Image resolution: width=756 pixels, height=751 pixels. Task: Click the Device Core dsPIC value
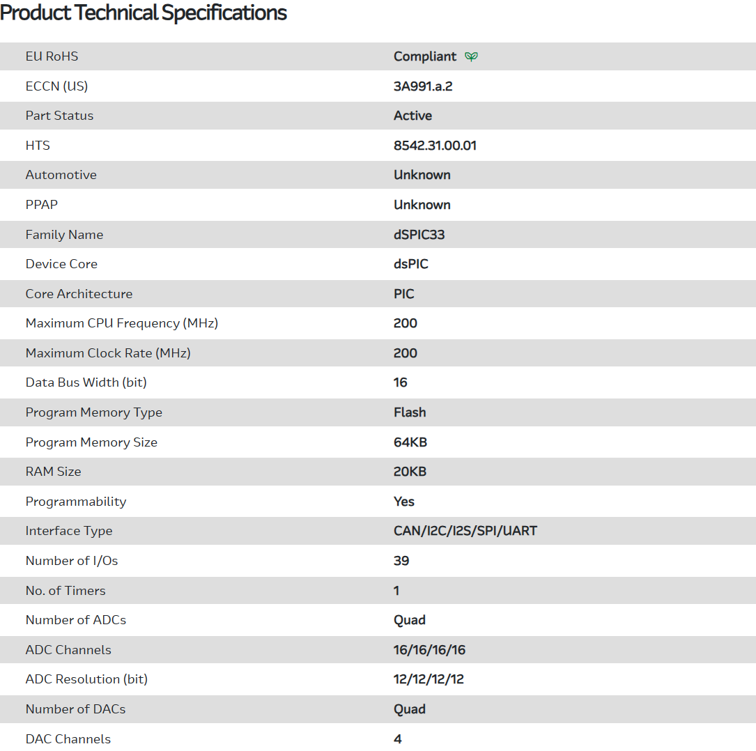tap(410, 264)
